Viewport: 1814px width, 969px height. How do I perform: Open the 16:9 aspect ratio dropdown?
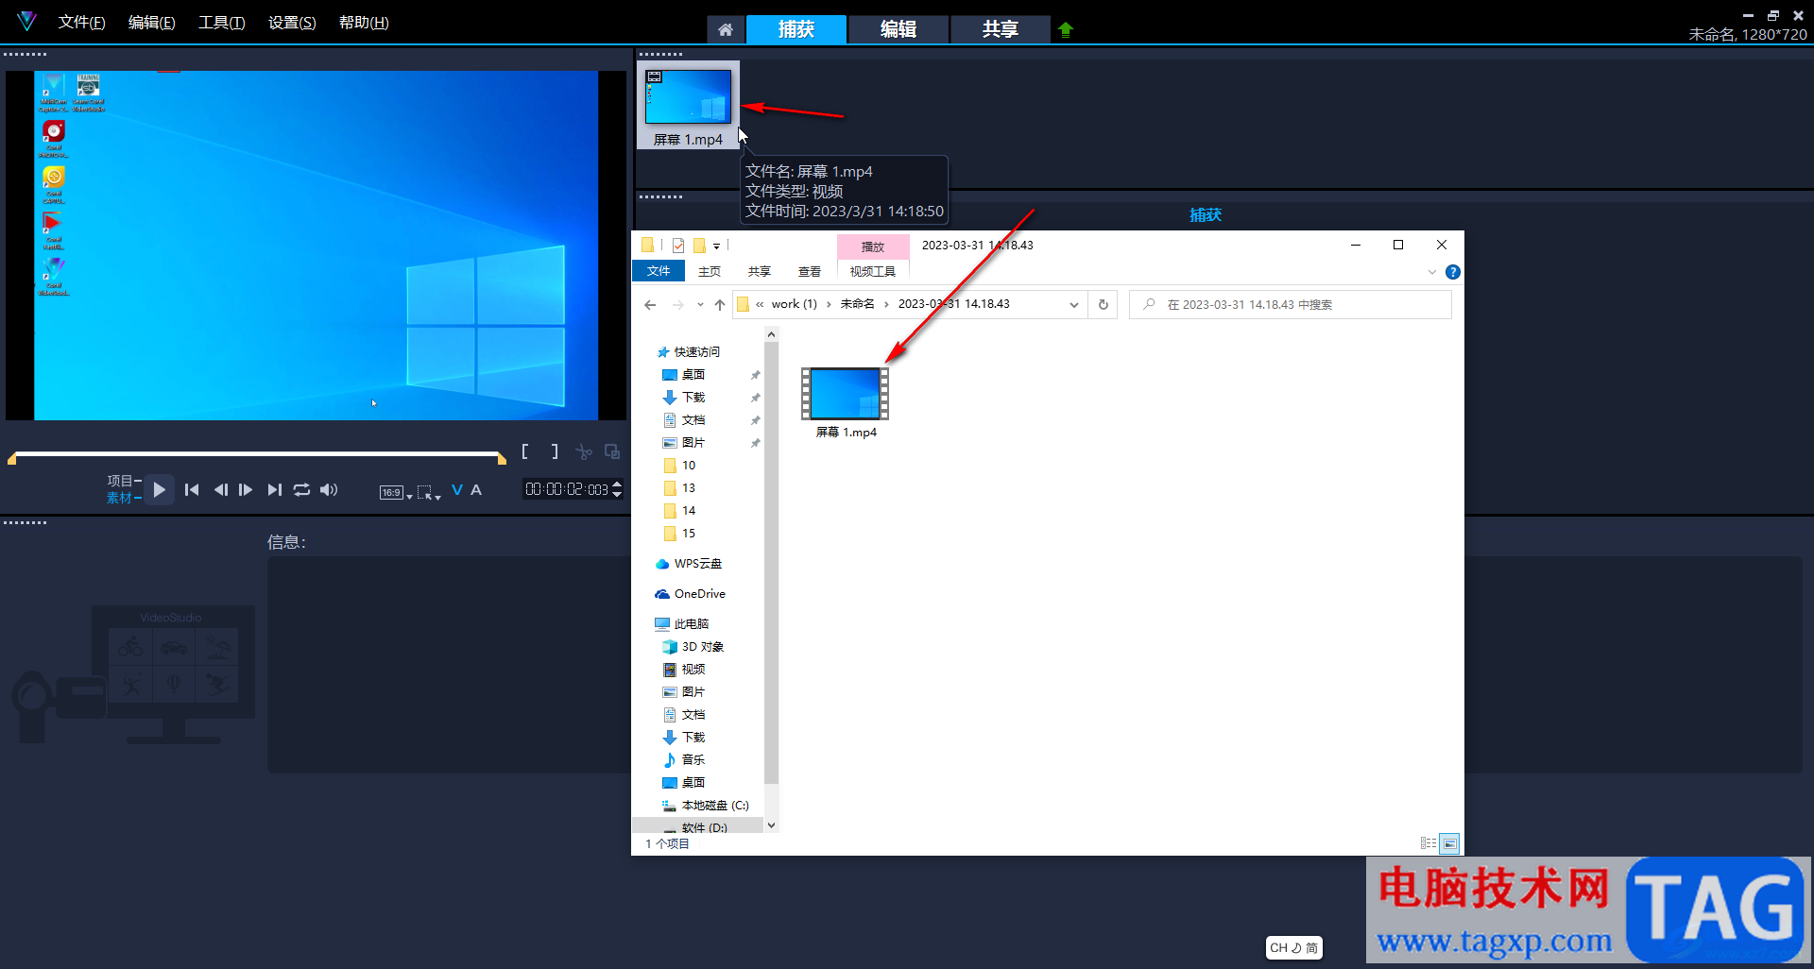(x=396, y=492)
